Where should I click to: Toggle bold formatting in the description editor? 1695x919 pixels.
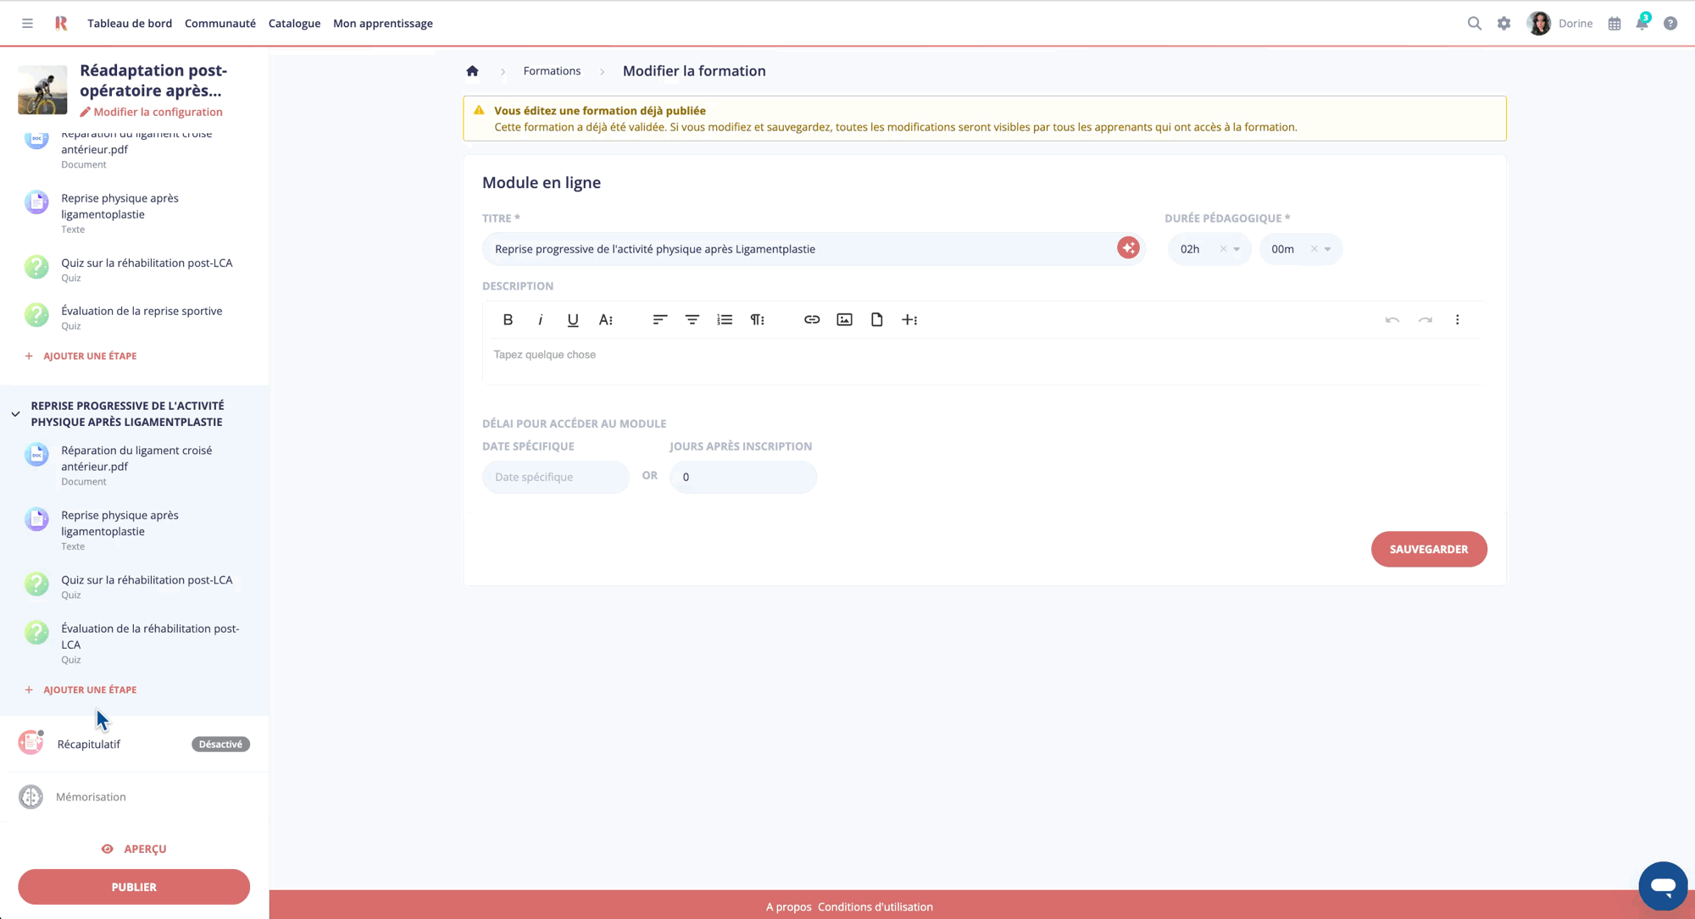tap(508, 319)
